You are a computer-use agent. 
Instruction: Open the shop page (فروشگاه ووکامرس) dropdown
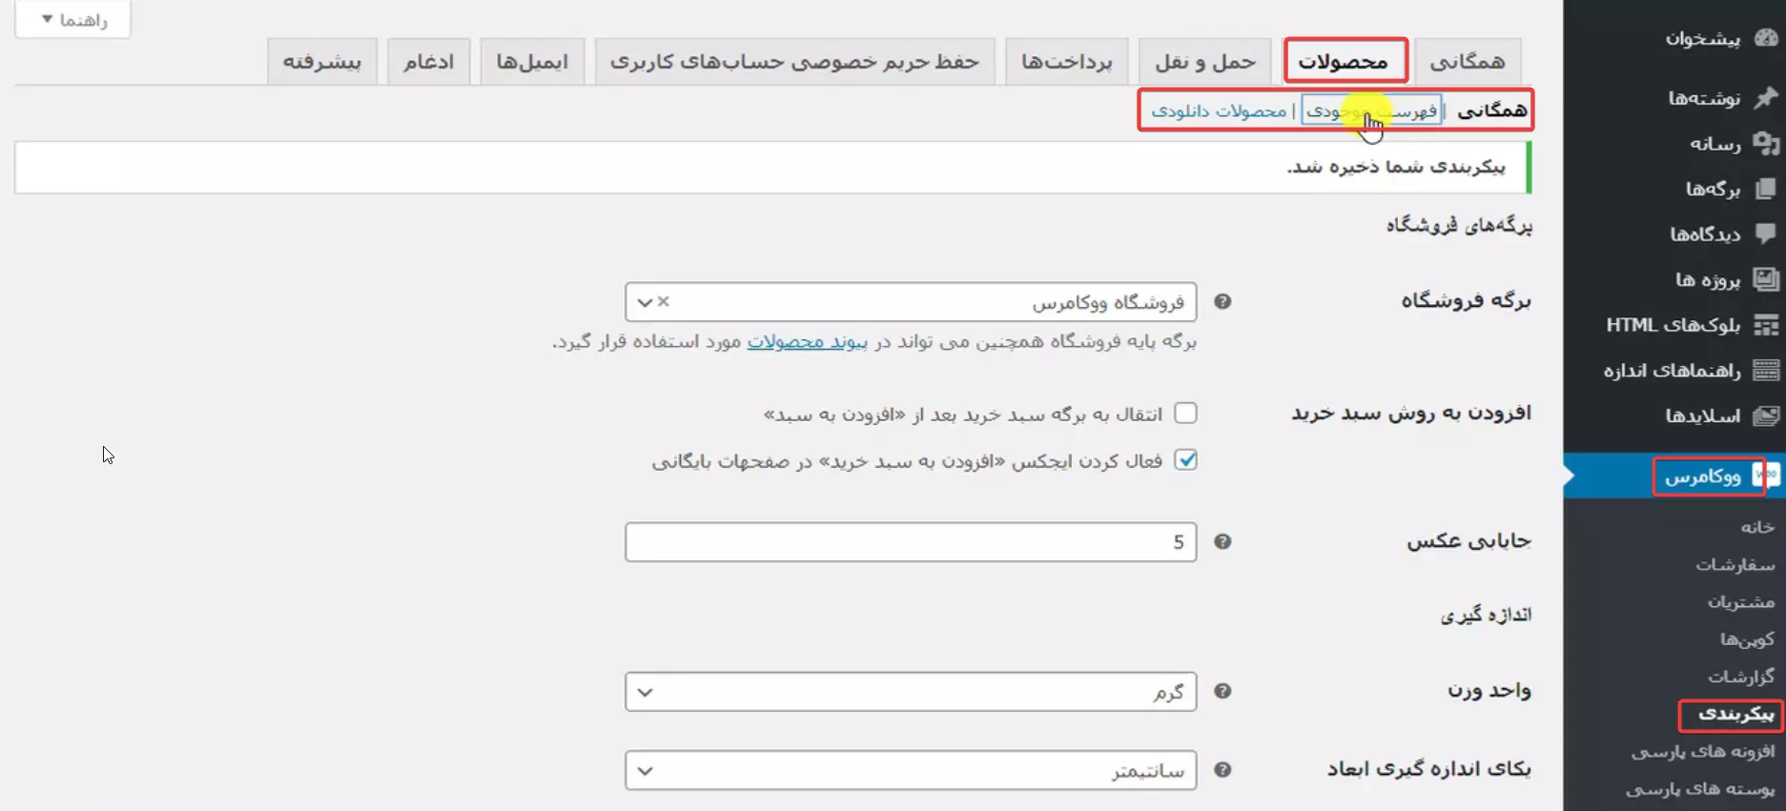[x=911, y=301]
